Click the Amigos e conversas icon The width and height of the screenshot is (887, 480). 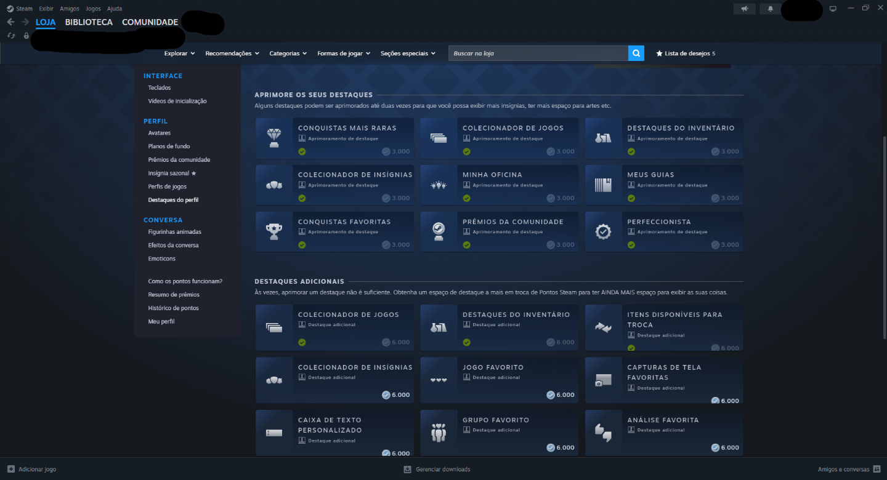click(x=877, y=469)
